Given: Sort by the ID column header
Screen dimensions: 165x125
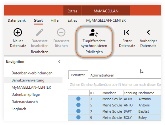Looking at the screenshot, I should (95, 93).
